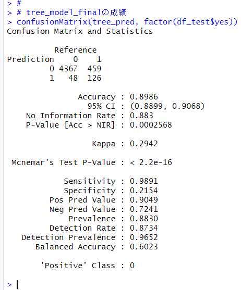Click the Confusion Matrix and Statistics heading

pos(80,31)
